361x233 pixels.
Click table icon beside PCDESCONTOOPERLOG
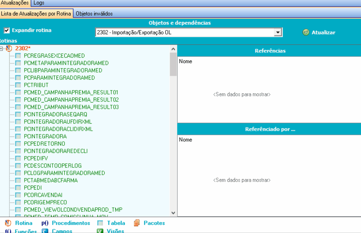pyautogui.click(x=18, y=166)
